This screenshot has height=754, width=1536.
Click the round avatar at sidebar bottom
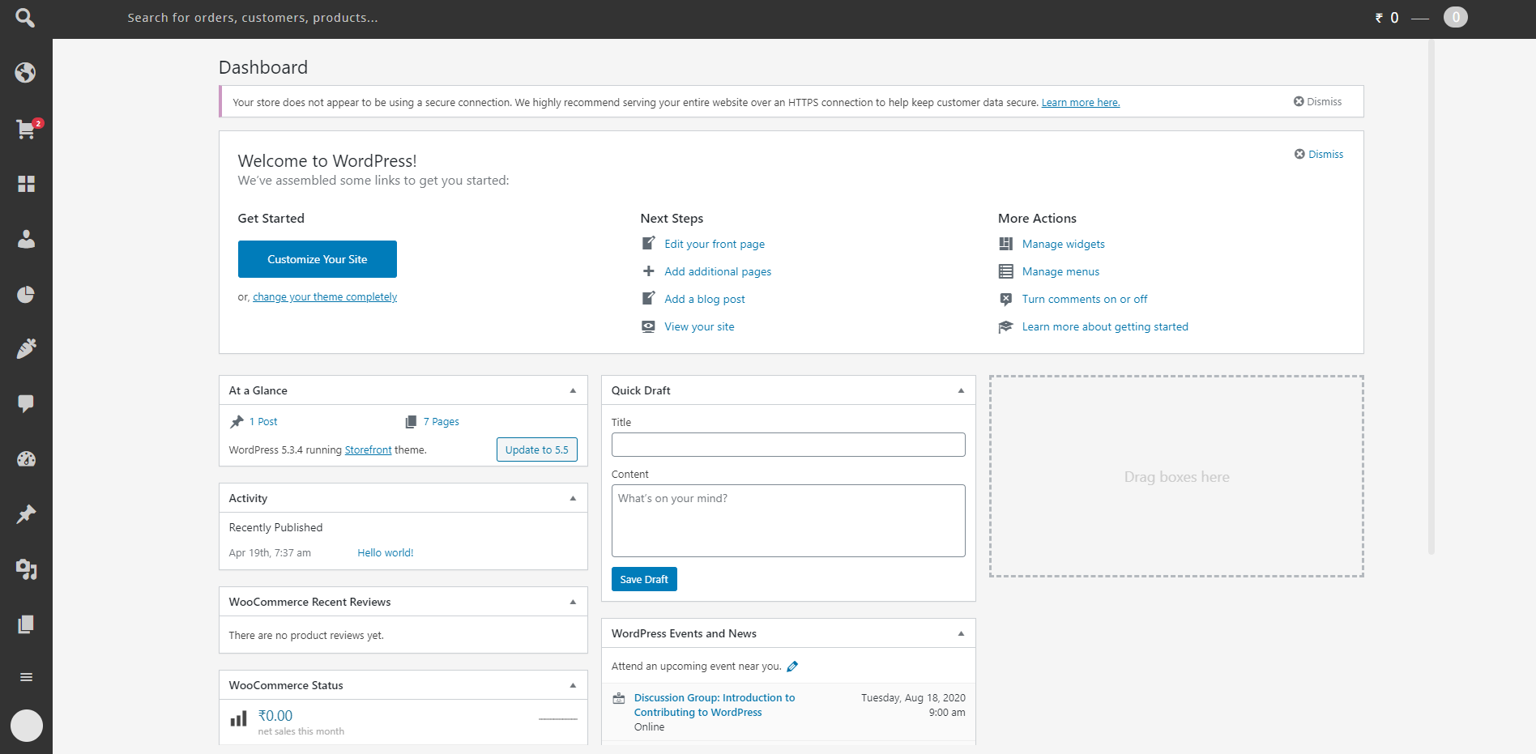(x=26, y=726)
